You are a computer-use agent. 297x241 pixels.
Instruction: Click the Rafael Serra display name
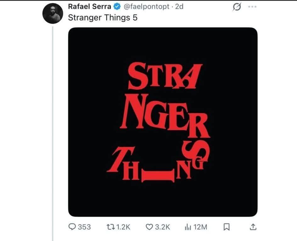point(89,7)
